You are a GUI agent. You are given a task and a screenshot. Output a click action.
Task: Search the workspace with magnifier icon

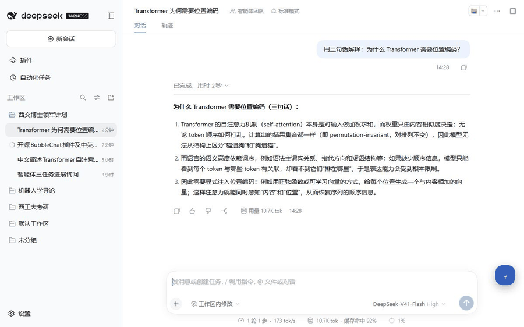[x=83, y=98]
